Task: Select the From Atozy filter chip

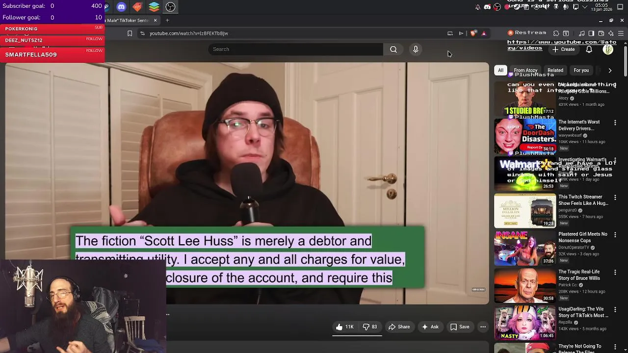Action: (525, 70)
